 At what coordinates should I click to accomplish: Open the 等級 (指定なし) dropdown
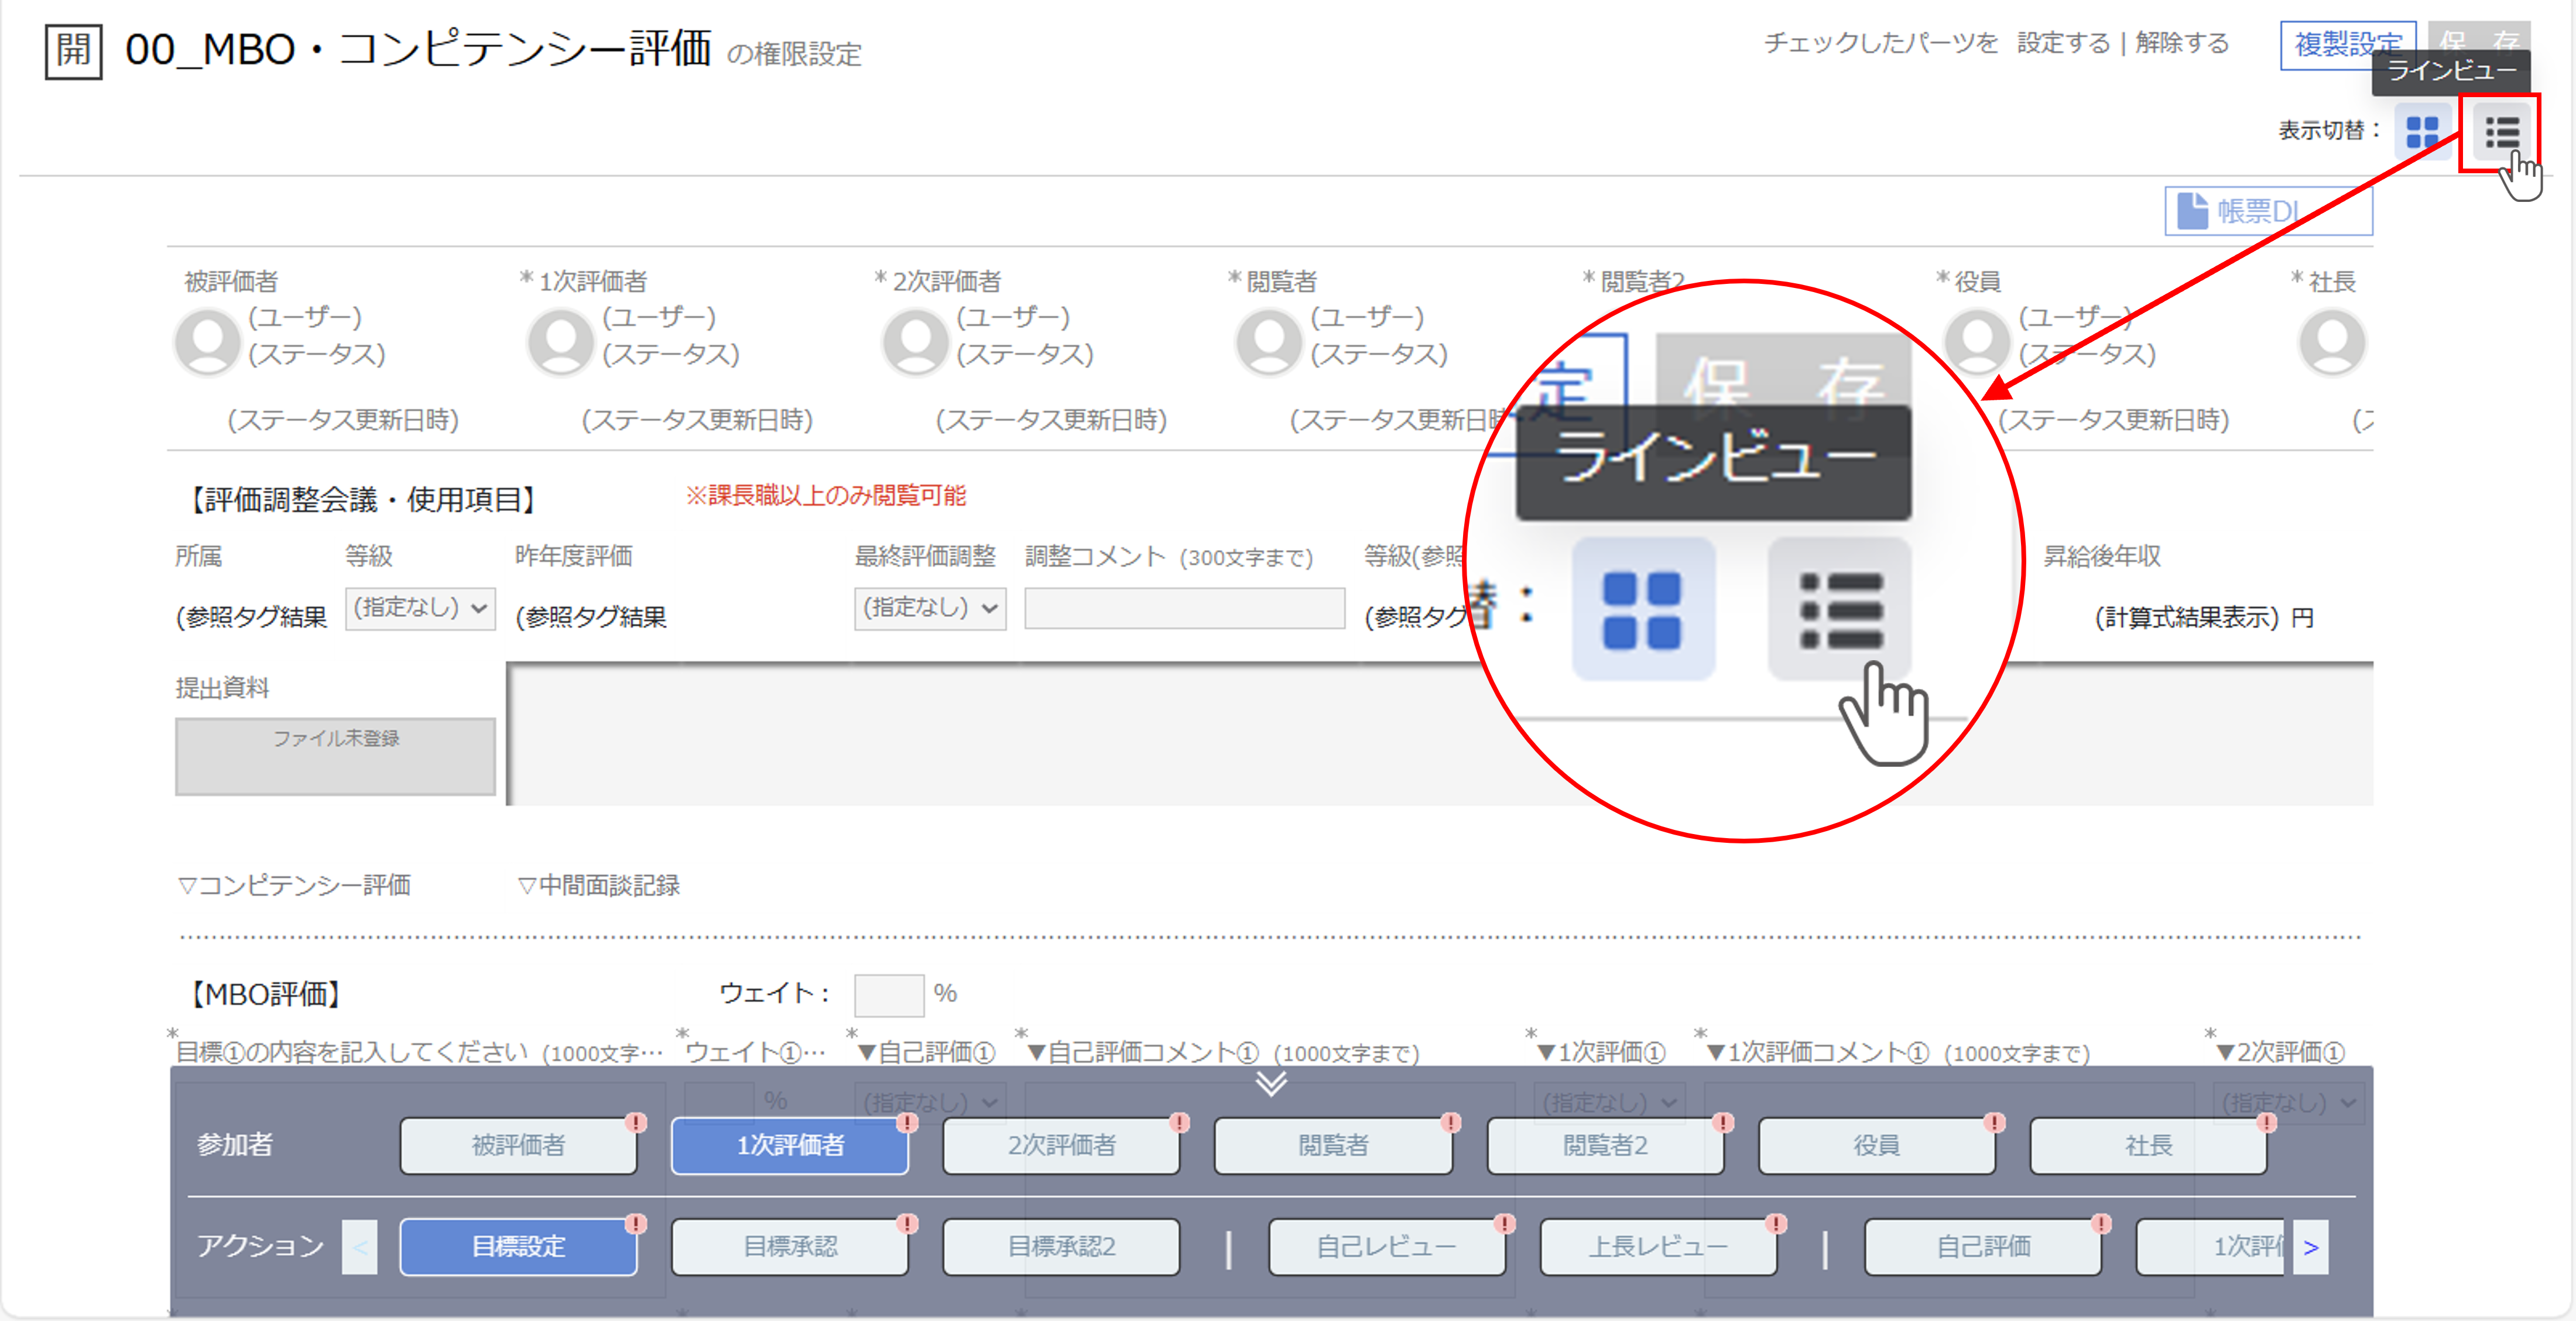[420, 608]
